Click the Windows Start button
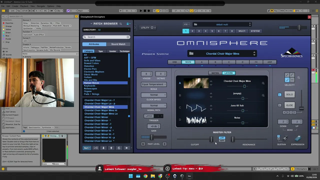The height and width of the screenshot is (180, 320). (x=131, y=176)
